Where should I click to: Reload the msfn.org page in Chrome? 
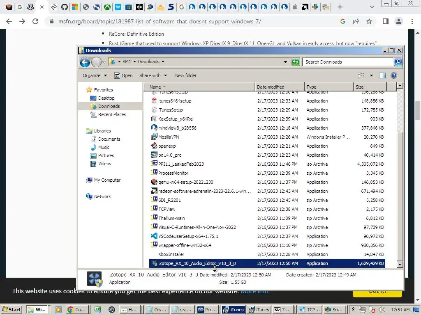(35, 21)
